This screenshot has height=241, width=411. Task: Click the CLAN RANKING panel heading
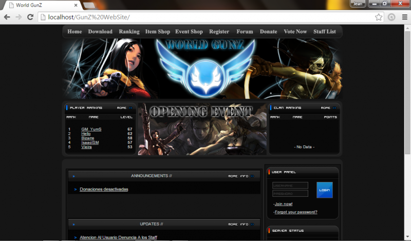(x=287, y=108)
